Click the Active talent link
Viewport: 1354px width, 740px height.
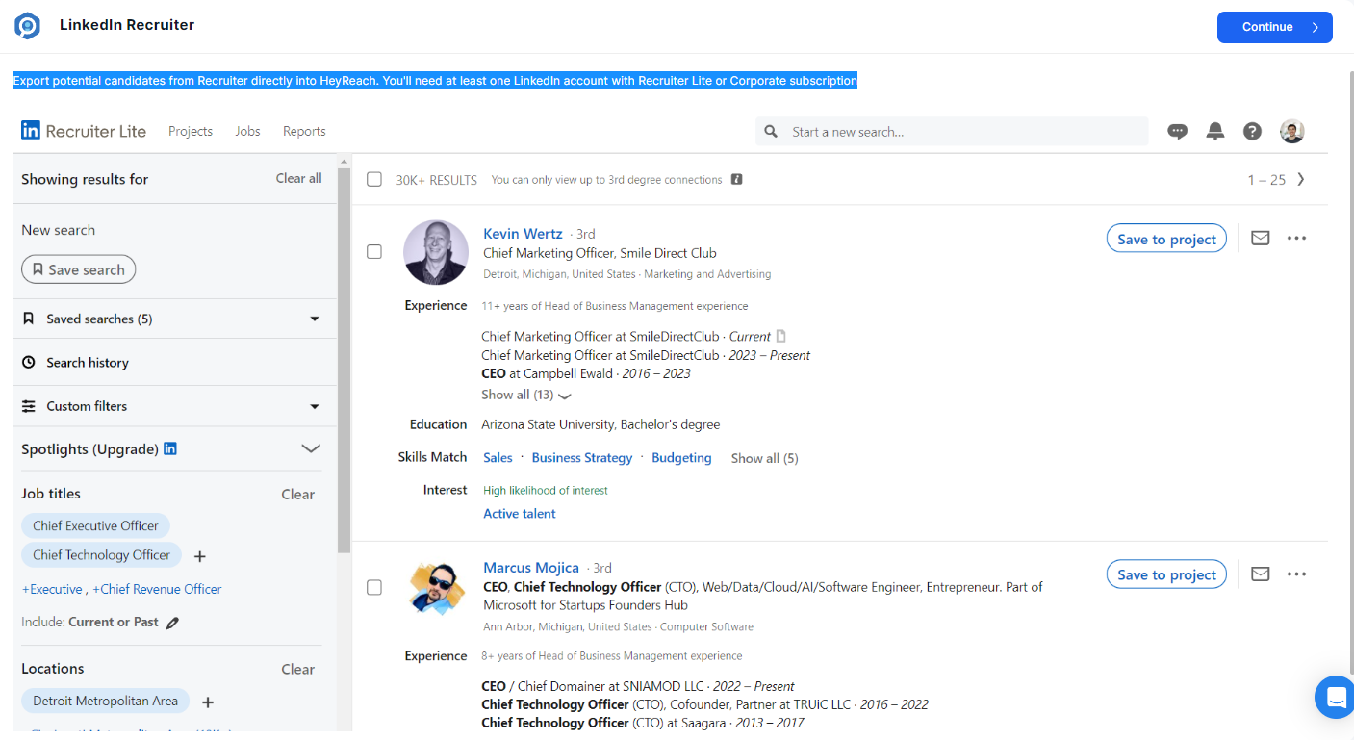[x=520, y=514]
